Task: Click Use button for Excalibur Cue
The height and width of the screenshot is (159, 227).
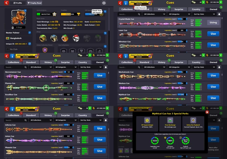Action: pos(100,98)
